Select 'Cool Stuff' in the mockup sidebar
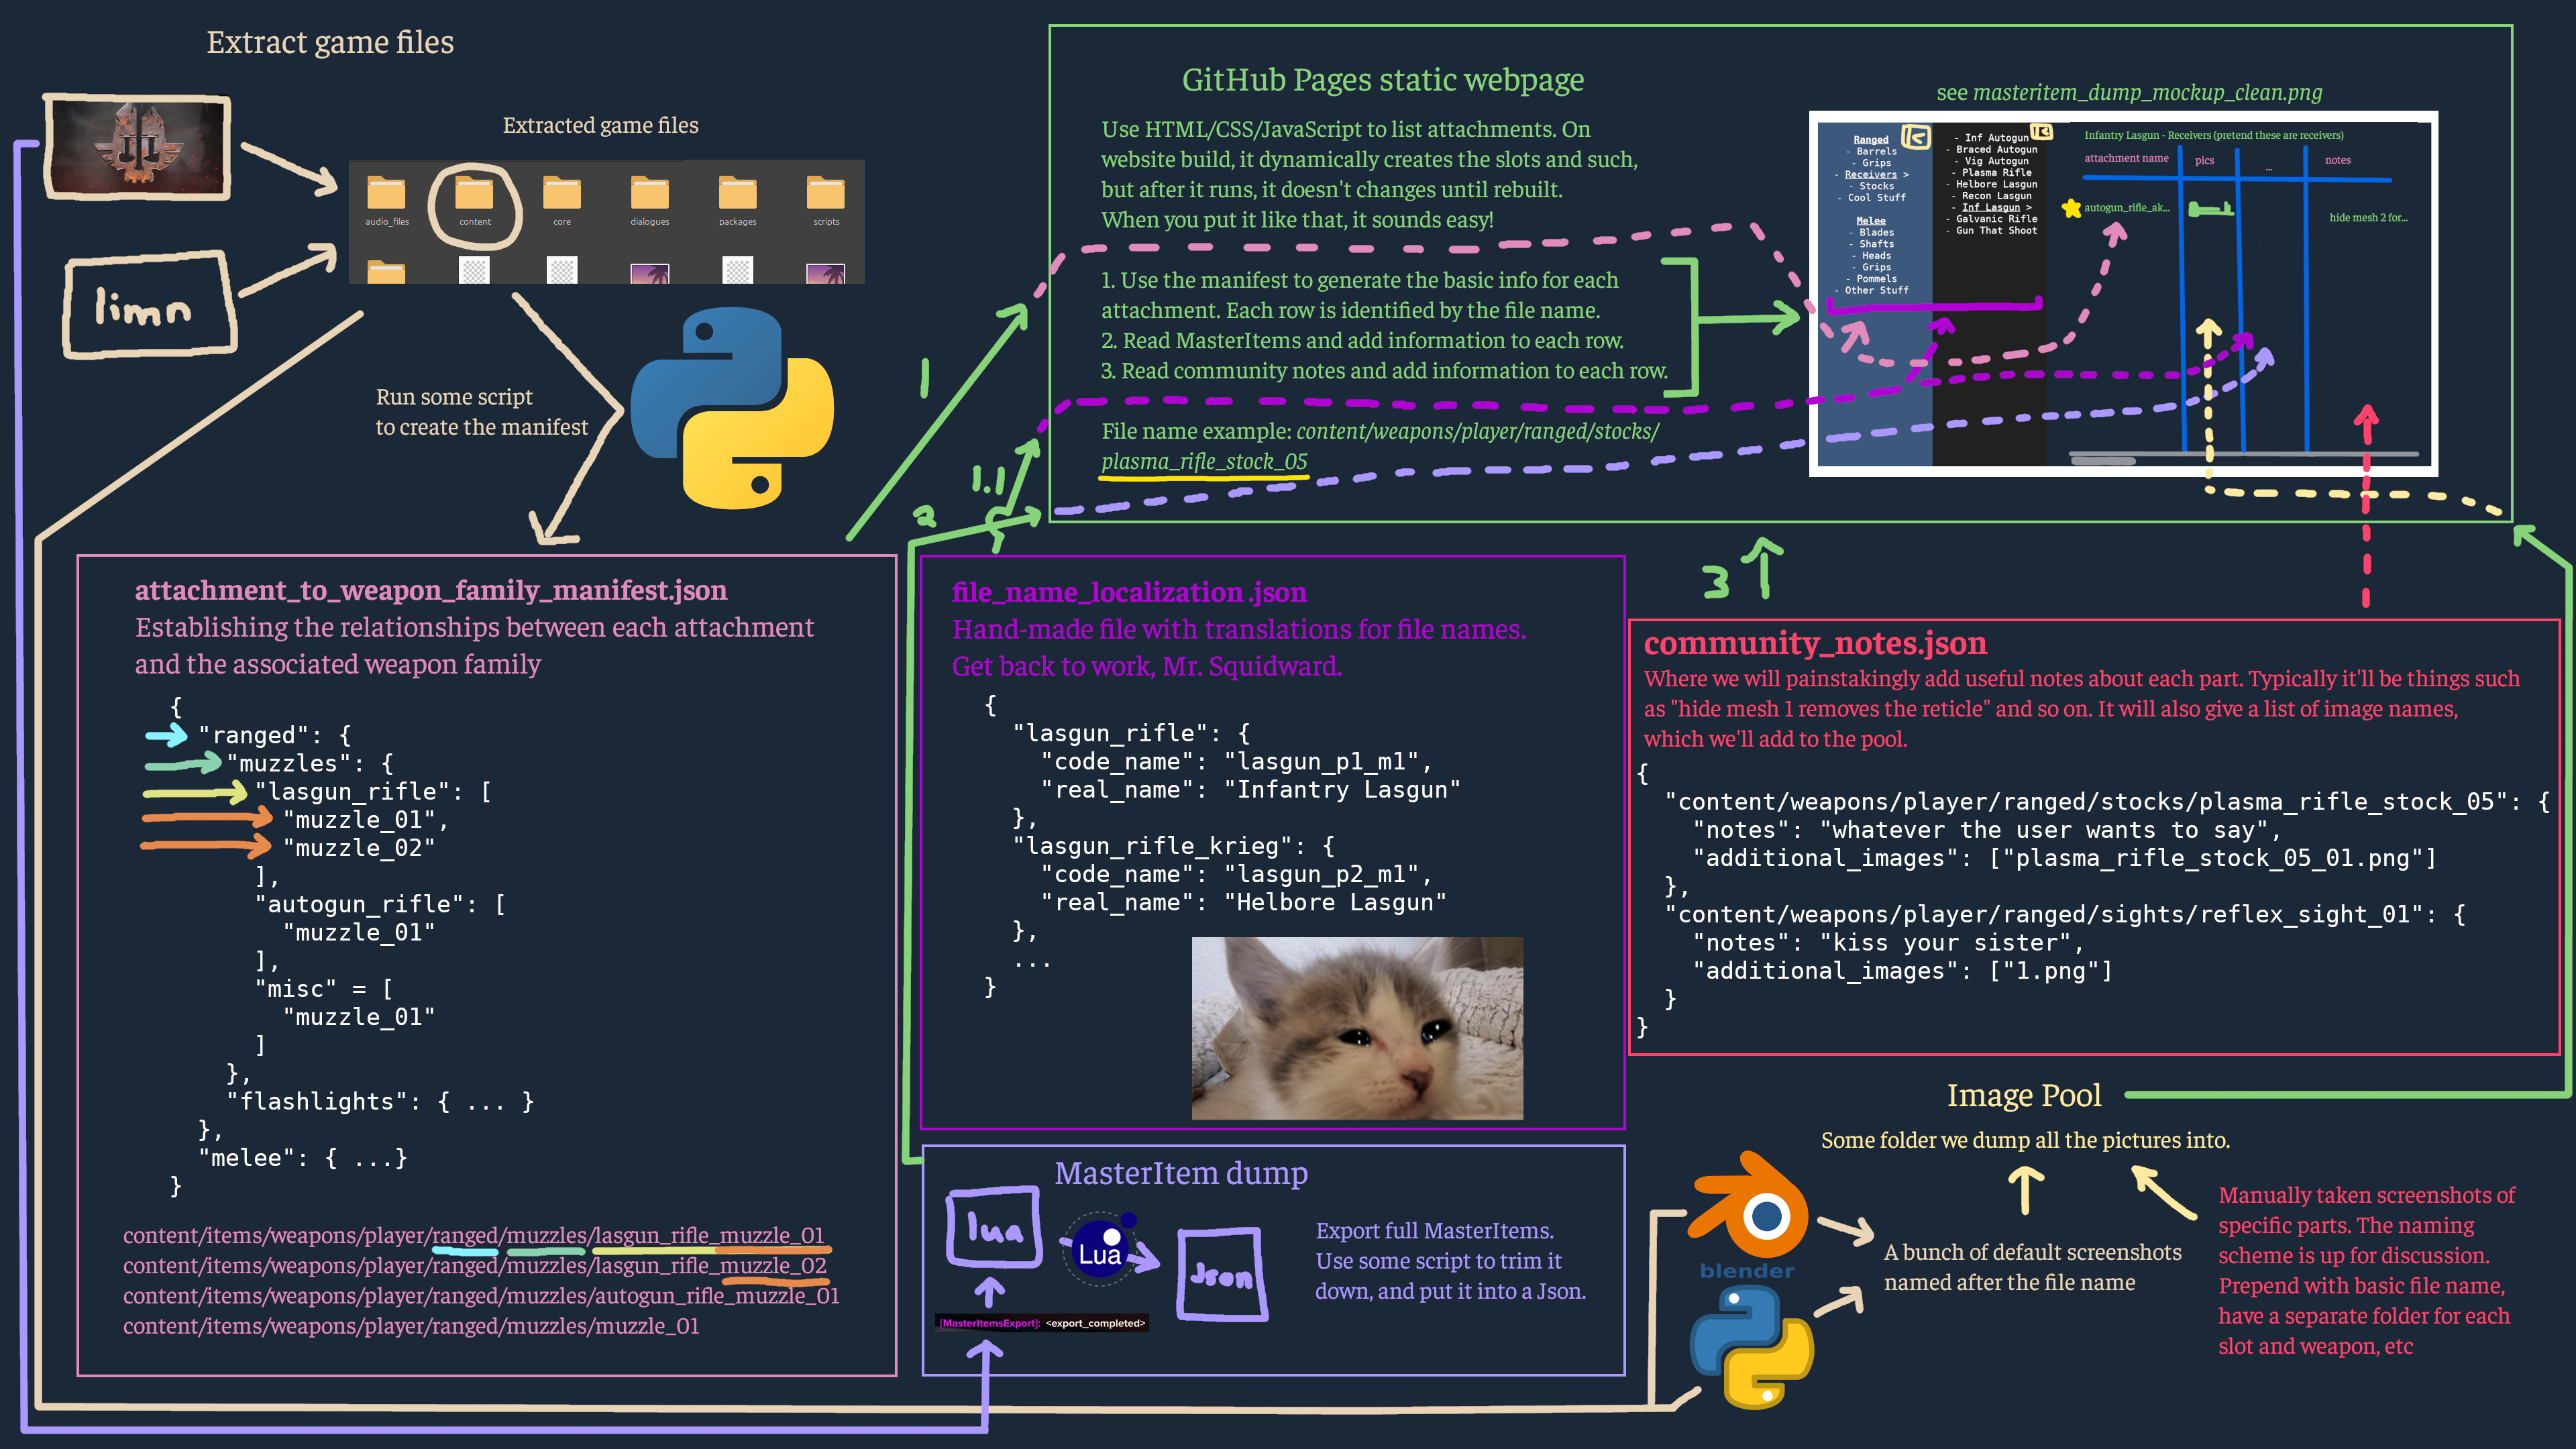The width and height of the screenshot is (2576, 1449). coord(1871,198)
